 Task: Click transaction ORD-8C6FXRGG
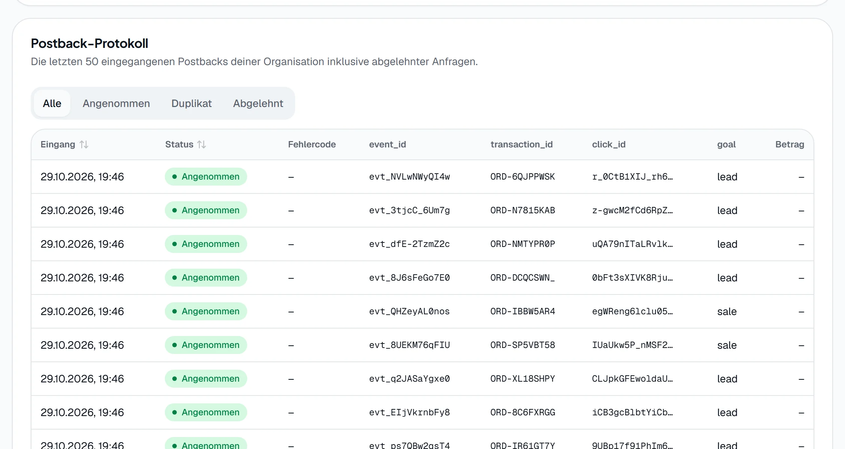(x=523, y=412)
